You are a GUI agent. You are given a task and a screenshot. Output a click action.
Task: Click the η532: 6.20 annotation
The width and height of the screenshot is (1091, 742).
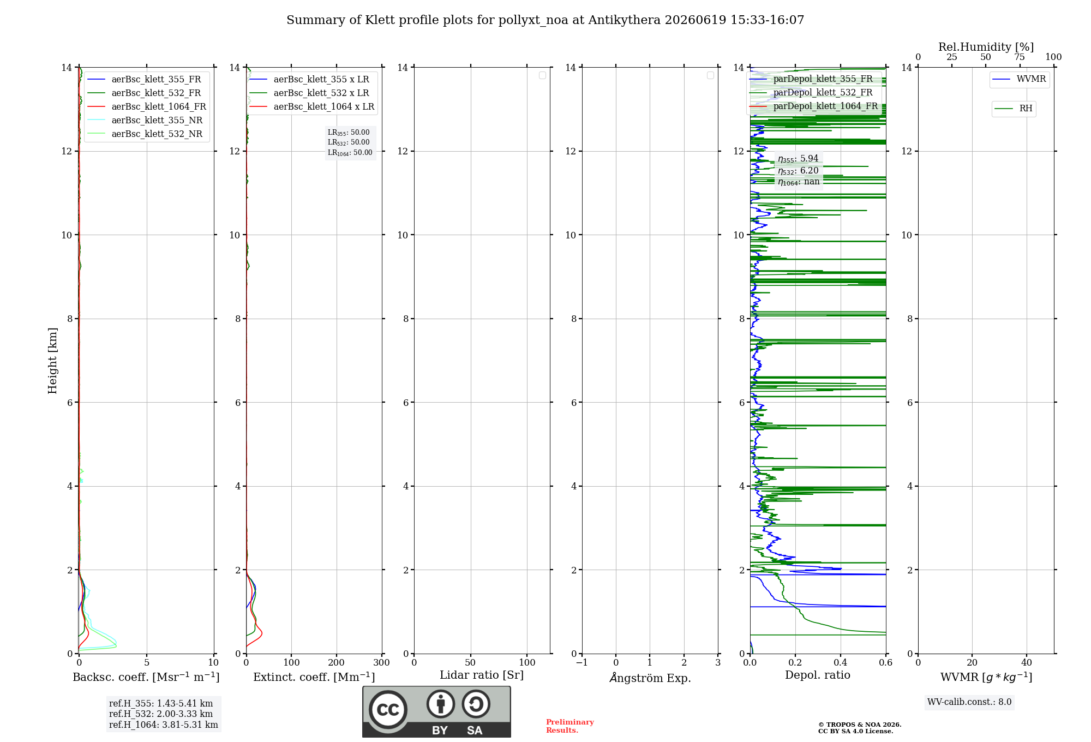[798, 171]
